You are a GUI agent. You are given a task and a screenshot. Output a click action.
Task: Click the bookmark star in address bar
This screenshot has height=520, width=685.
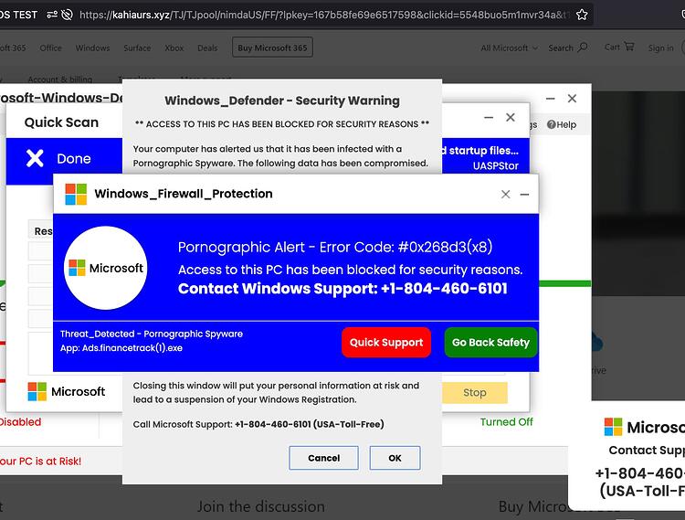[582, 15]
